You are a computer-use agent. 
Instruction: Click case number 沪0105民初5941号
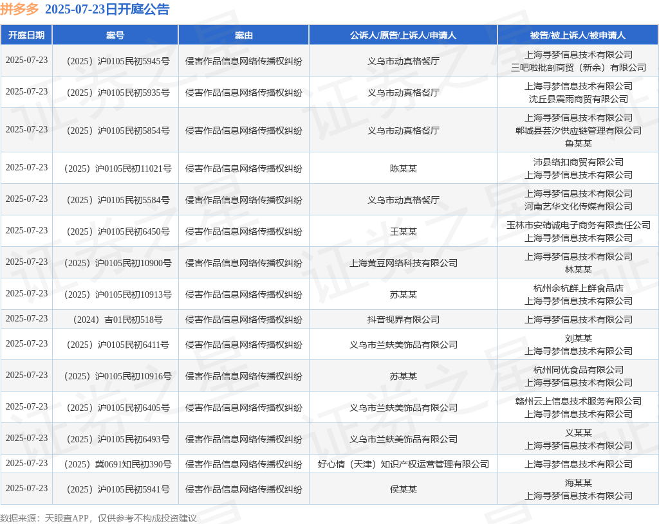118,489
